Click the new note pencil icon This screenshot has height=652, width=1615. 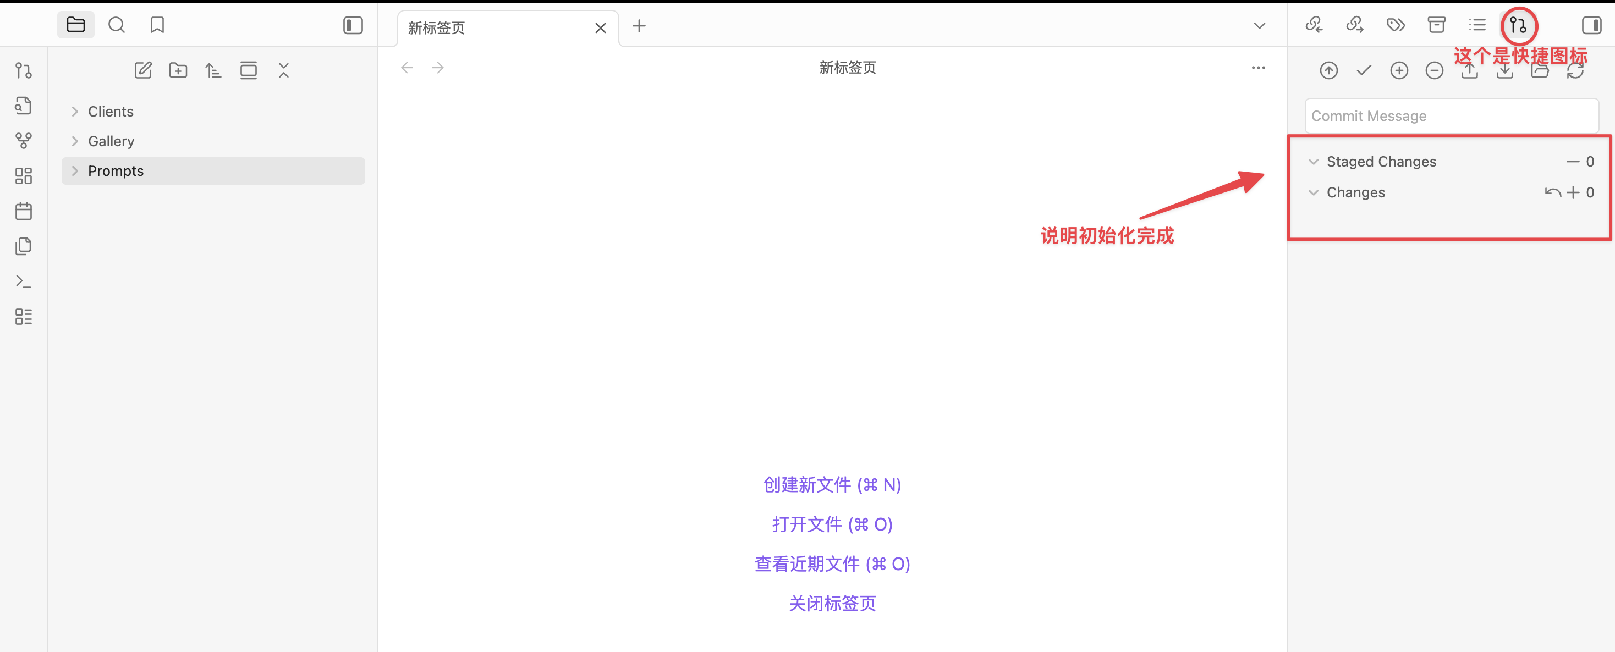pos(143,70)
